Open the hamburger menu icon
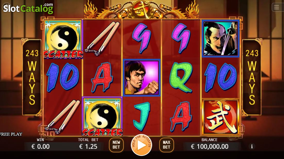 click(276, 7)
